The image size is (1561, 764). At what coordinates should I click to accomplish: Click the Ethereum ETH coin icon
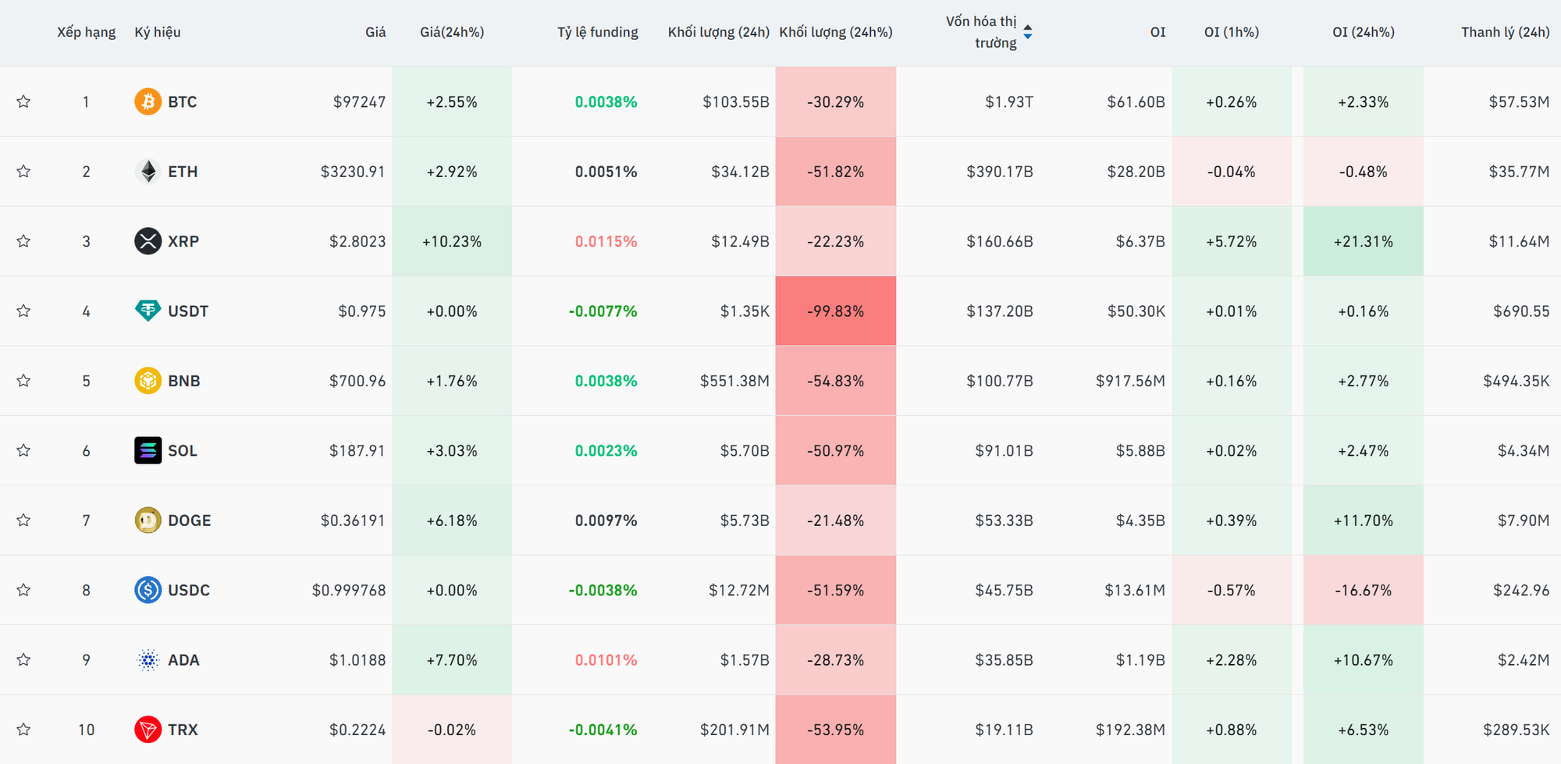[x=148, y=172]
